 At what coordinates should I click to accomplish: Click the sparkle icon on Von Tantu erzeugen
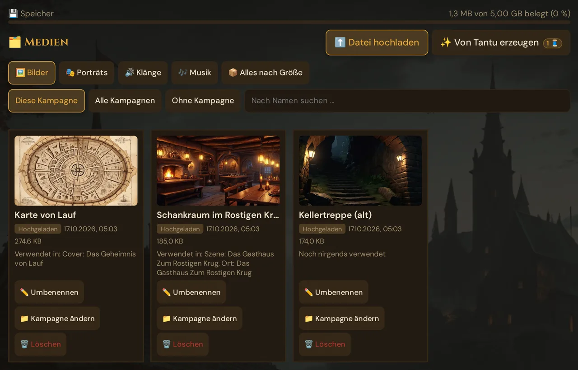coord(446,42)
